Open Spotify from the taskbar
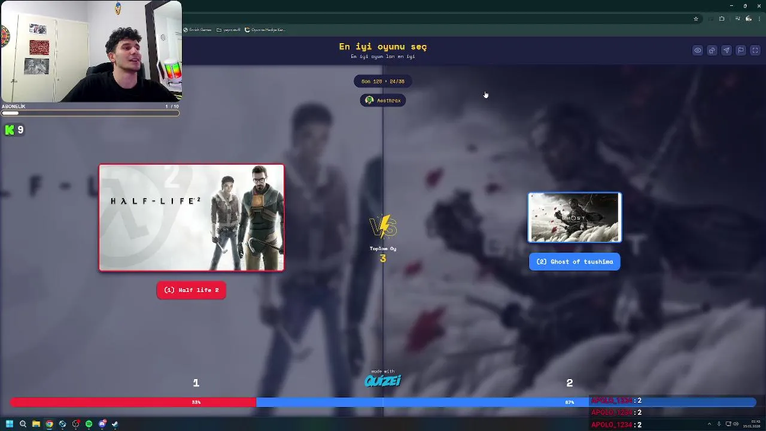 click(x=89, y=424)
